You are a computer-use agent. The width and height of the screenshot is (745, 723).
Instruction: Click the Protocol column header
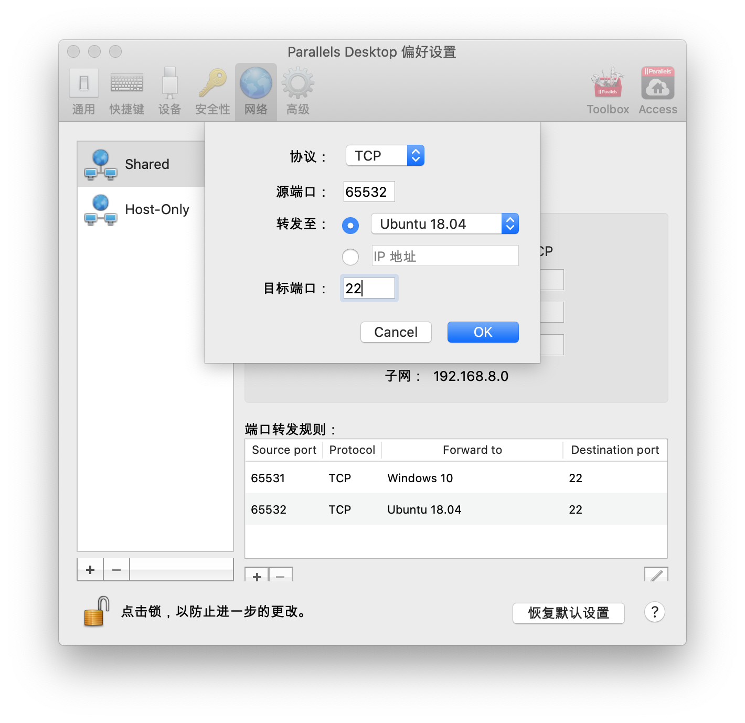(x=352, y=450)
